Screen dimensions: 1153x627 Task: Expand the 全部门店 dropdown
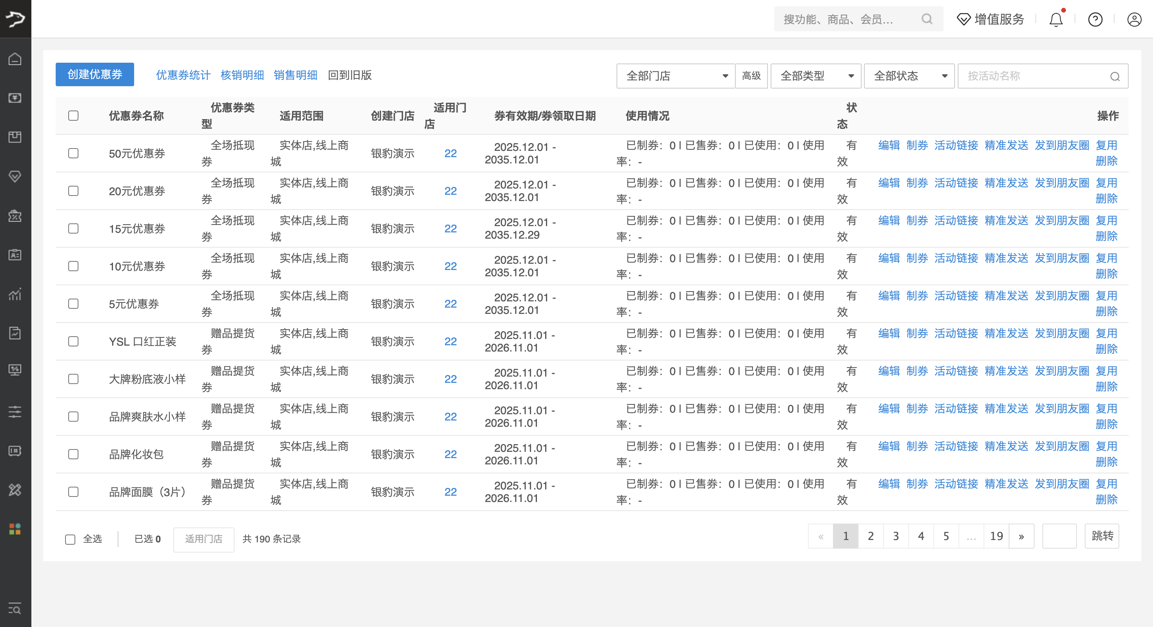tap(675, 76)
